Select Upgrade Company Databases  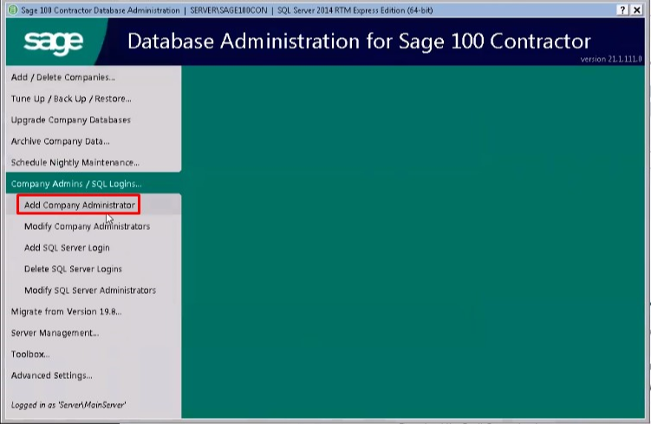click(70, 120)
